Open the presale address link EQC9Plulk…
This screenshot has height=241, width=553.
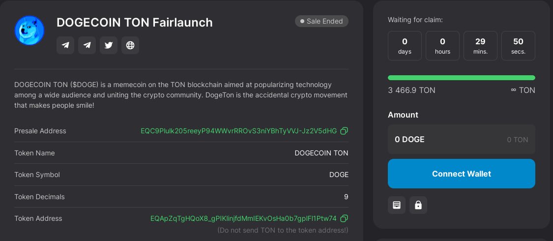coord(239,131)
